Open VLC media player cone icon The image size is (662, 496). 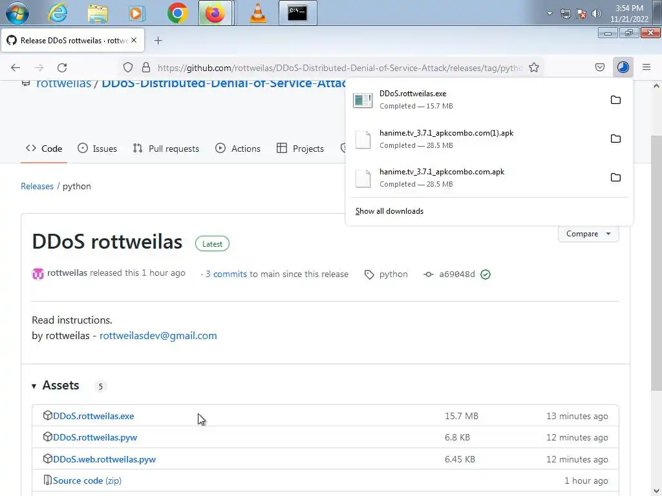[x=257, y=13]
